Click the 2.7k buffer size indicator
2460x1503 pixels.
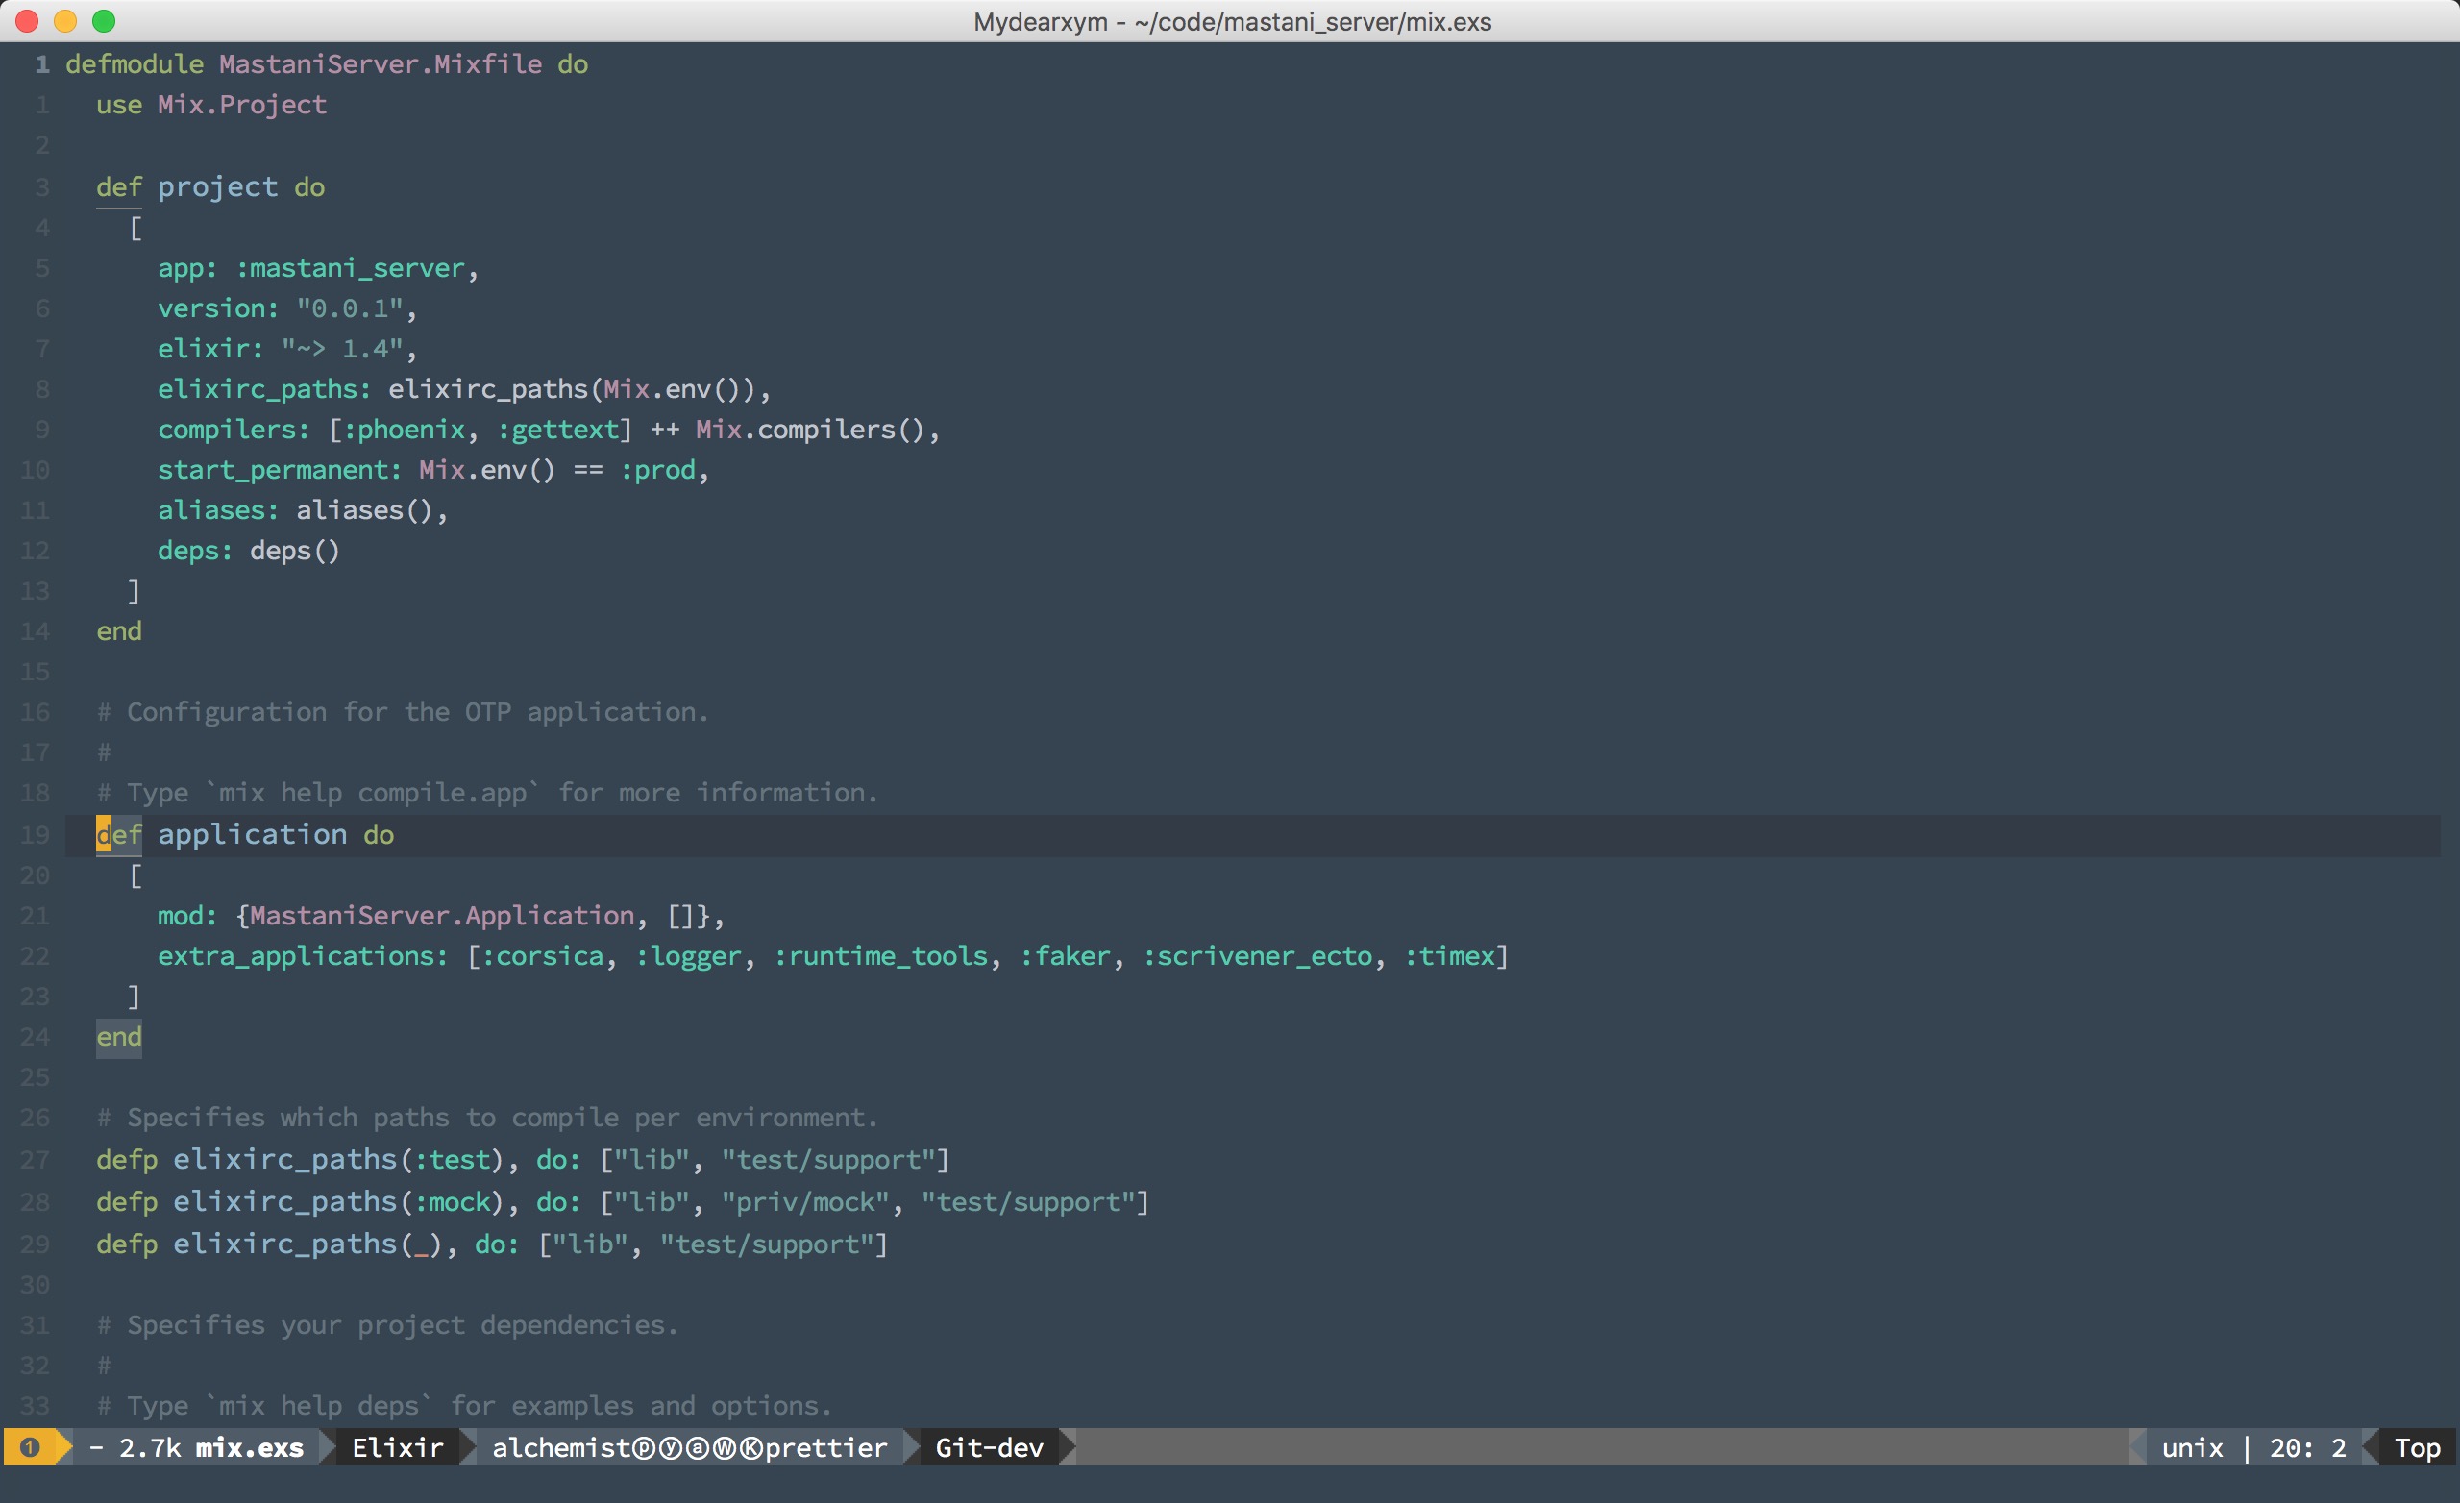click(150, 1448)
